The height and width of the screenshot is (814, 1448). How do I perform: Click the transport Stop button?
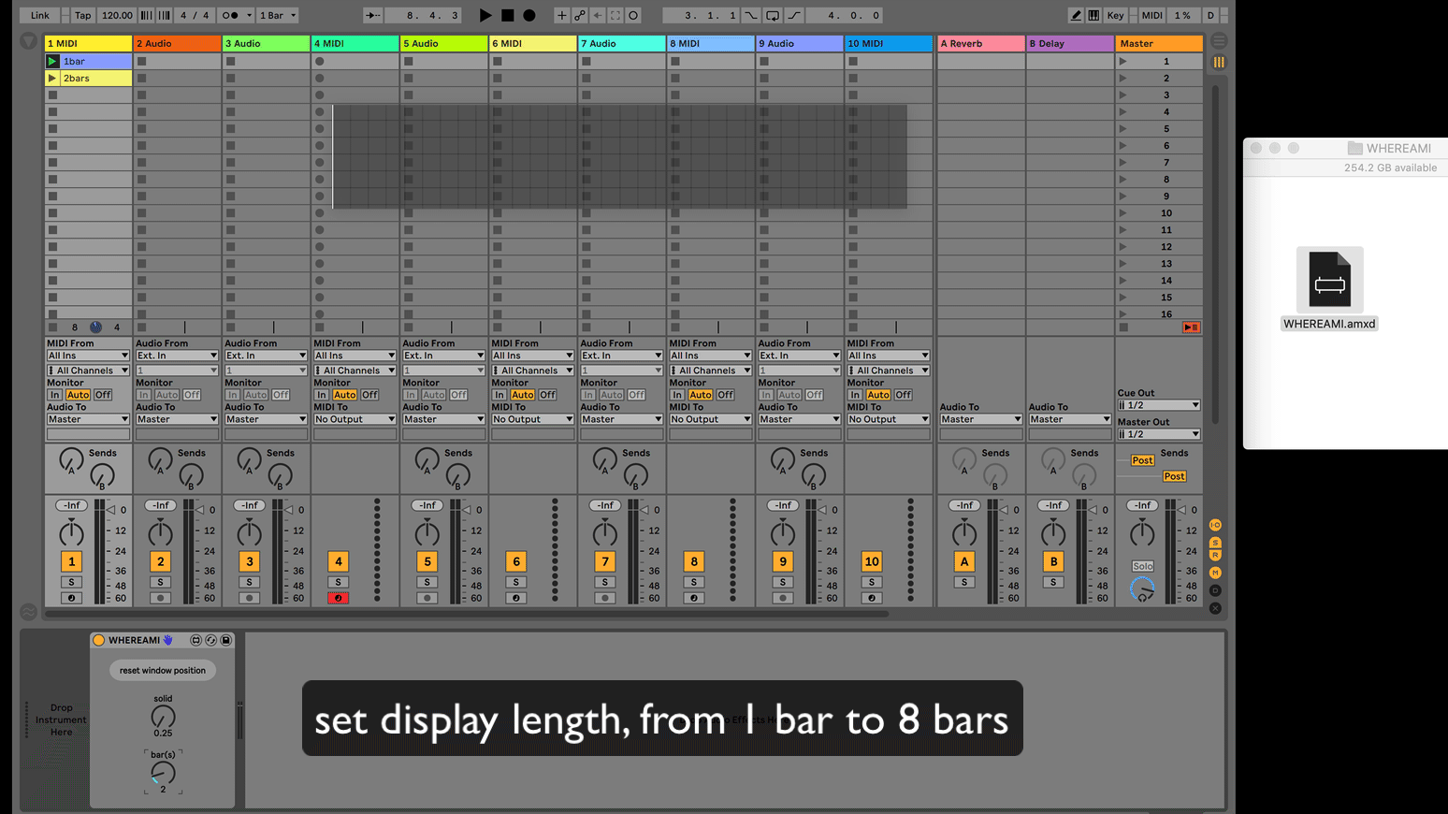click(507, 15)
